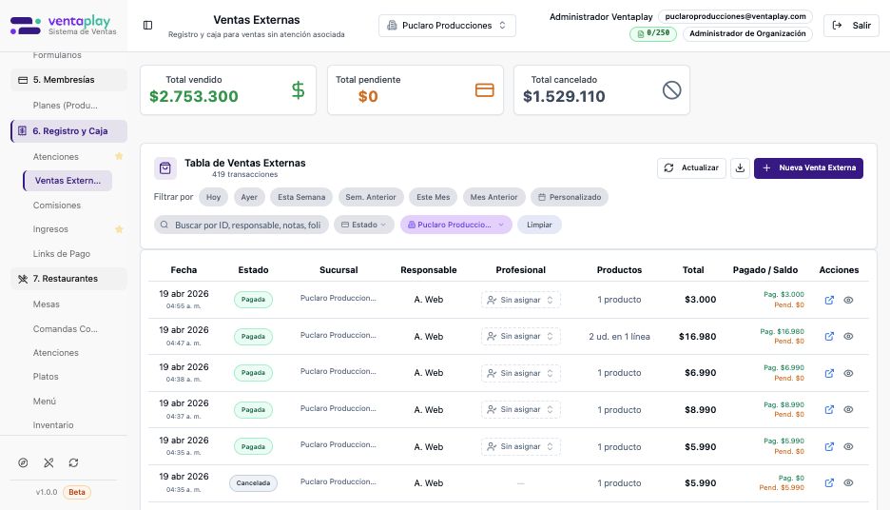Screen dimensions: 890x510
Task: Click the card icon in Total pendiente
Action: click(485, 90)
